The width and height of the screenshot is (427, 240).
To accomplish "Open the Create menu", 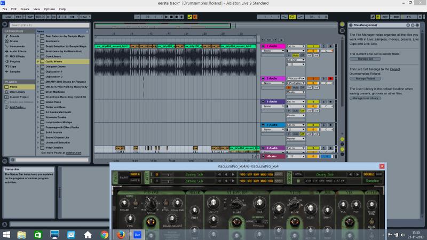I will coord(25,9).
